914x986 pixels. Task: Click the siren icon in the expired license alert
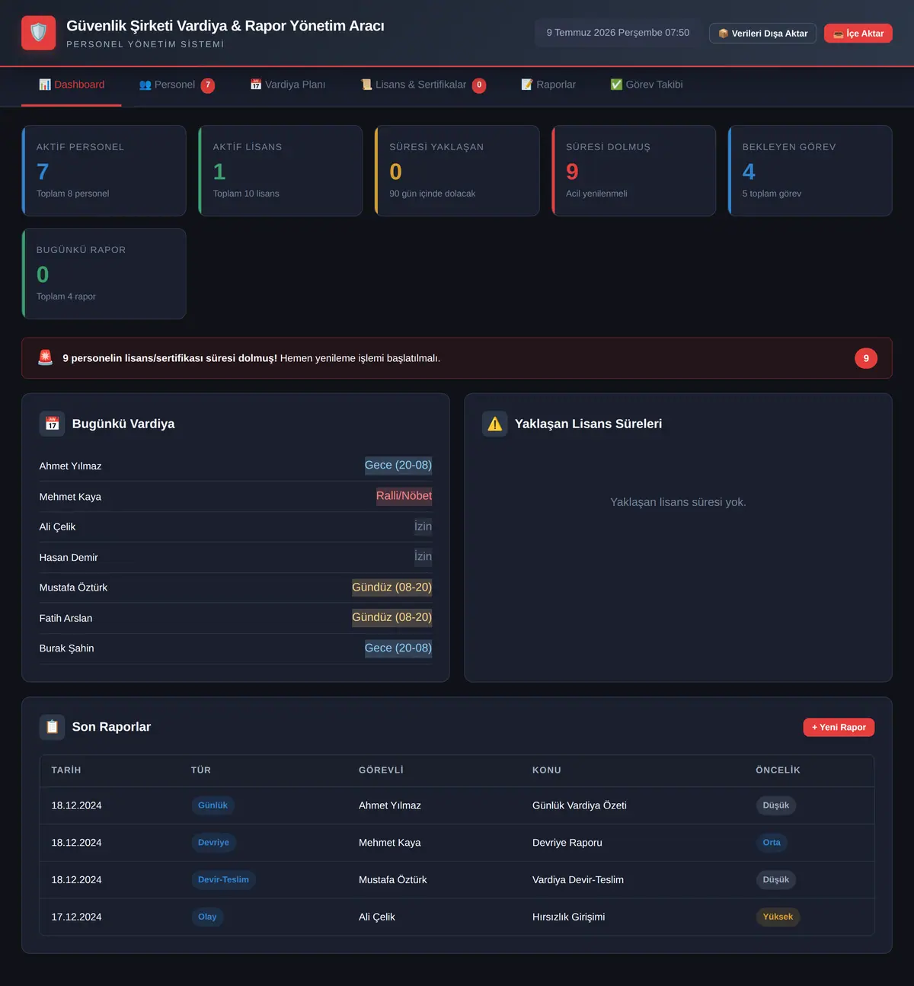[x=46, y=357]
